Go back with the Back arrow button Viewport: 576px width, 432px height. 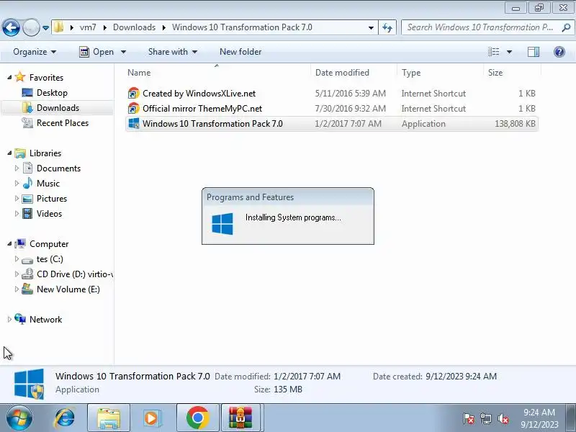click(x=11, y=27)
